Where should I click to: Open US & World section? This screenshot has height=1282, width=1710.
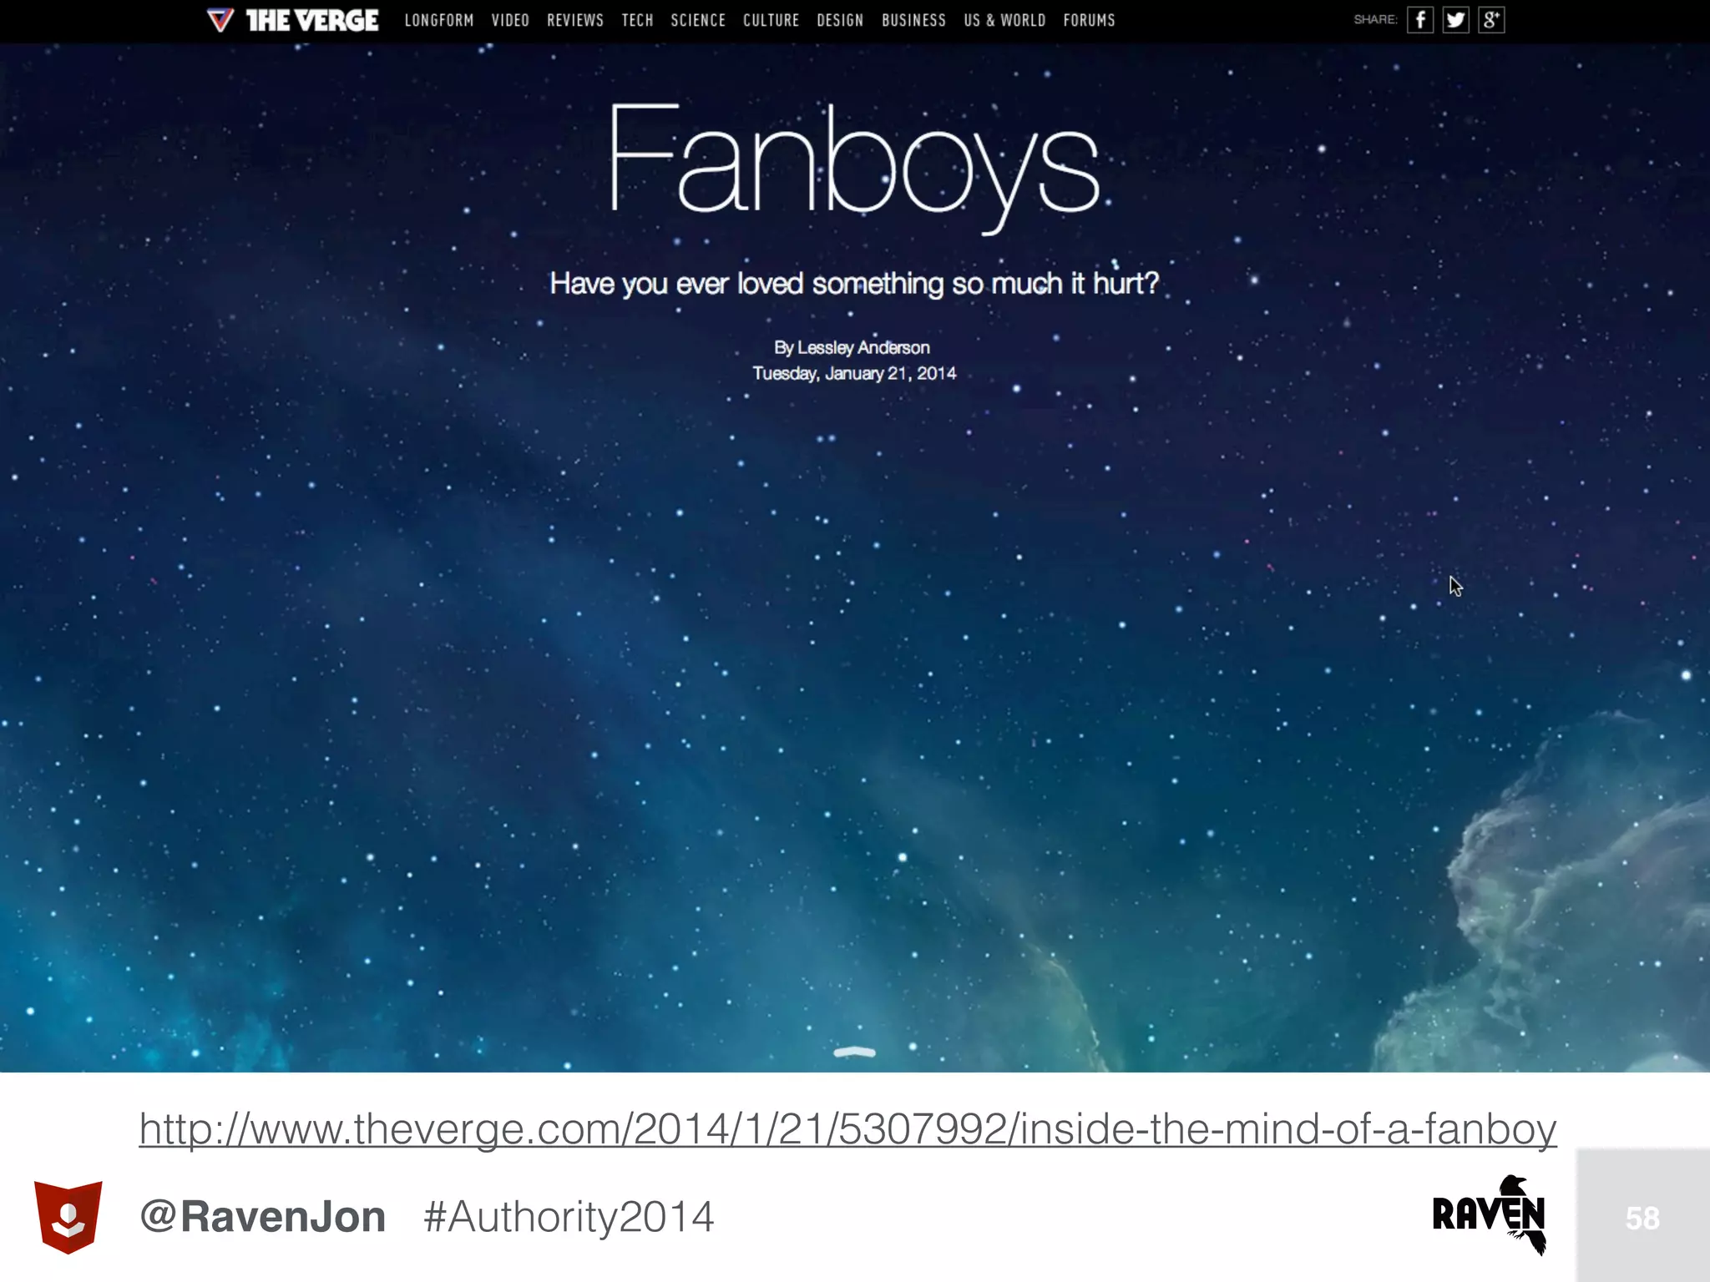click(x=1004, y=20)
